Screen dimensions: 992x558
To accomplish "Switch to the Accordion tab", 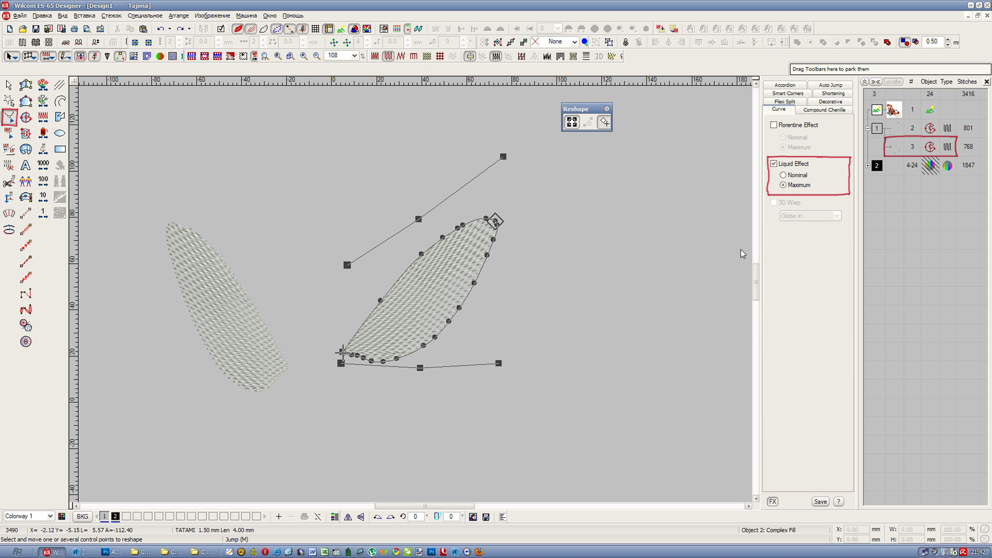I will click(x=784, y=85).
